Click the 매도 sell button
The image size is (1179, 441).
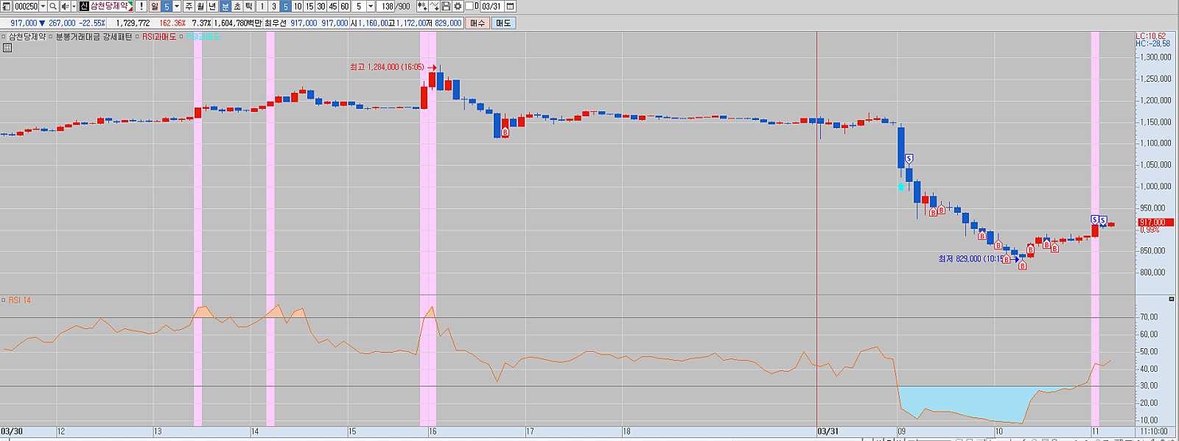[503, 23]
